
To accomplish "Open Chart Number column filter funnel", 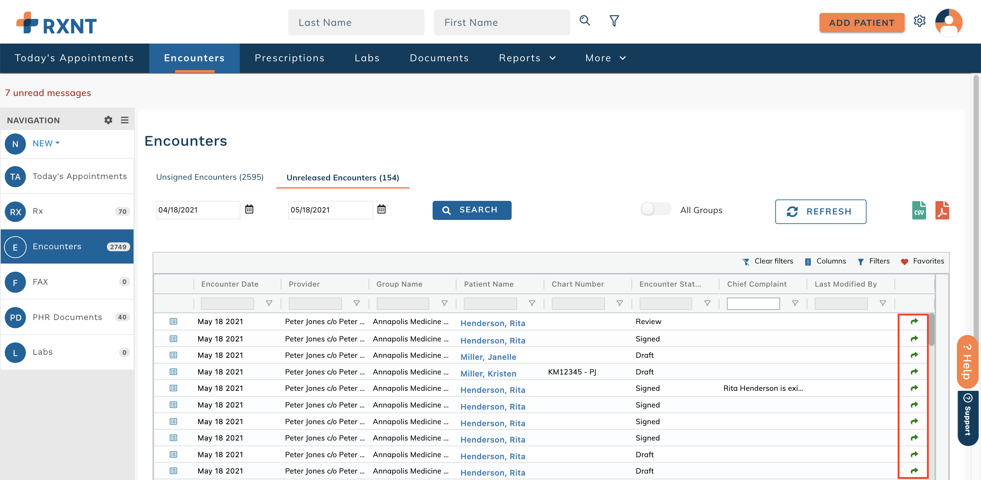I will tap(620, 303).
